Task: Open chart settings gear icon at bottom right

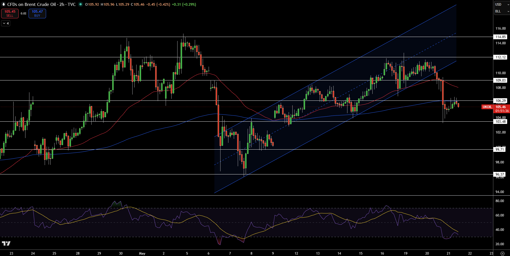Action: pos(502,253)
